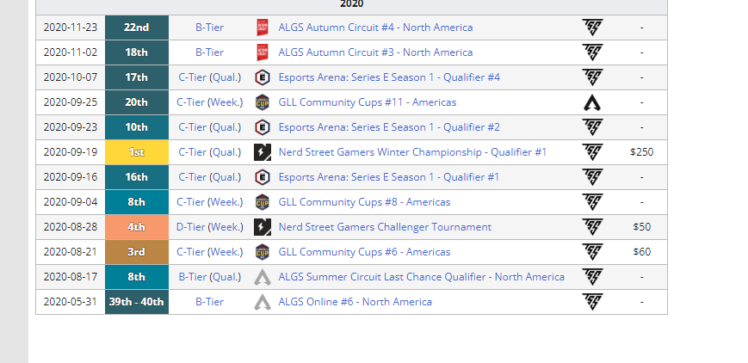Open ALGS Summer Circuit Last Chance Qualifier link
This screenshot has width=748, height=363.
coord(421,277)
